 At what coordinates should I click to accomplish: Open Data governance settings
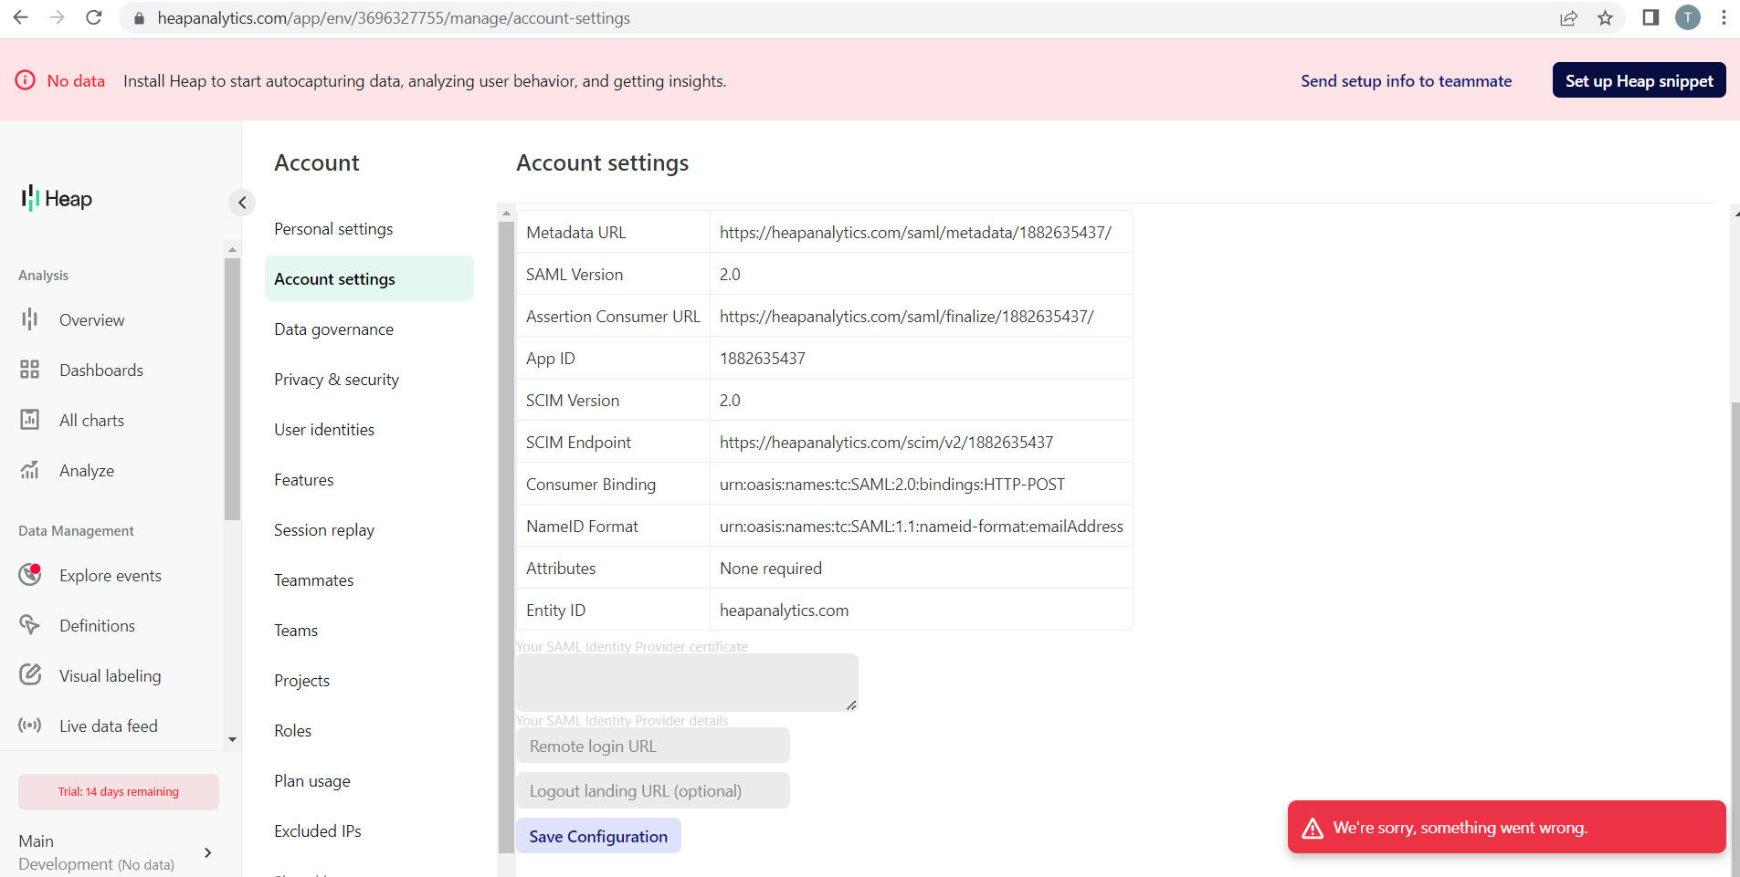pos(333,329)
